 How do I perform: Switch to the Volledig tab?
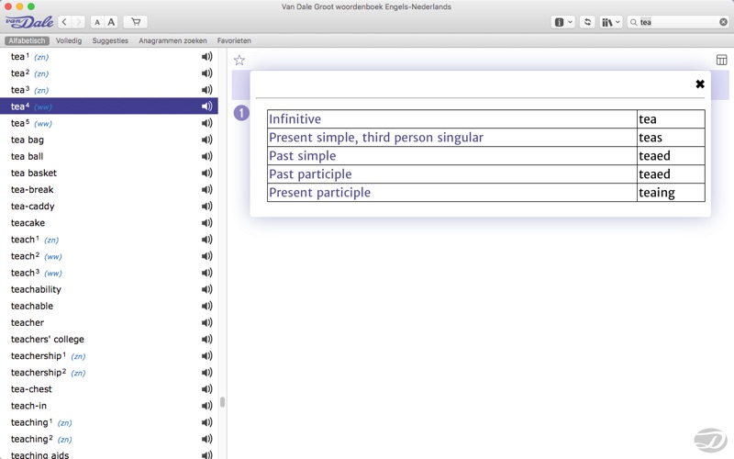point(69,40)
